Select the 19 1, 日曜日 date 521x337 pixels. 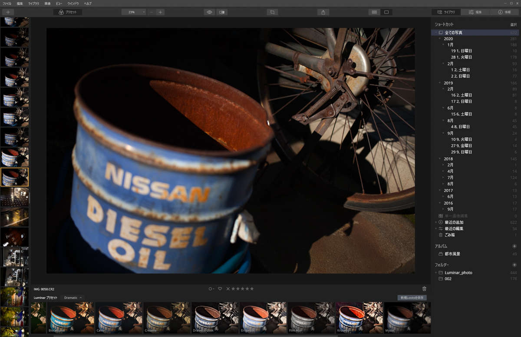click(461, 51)
